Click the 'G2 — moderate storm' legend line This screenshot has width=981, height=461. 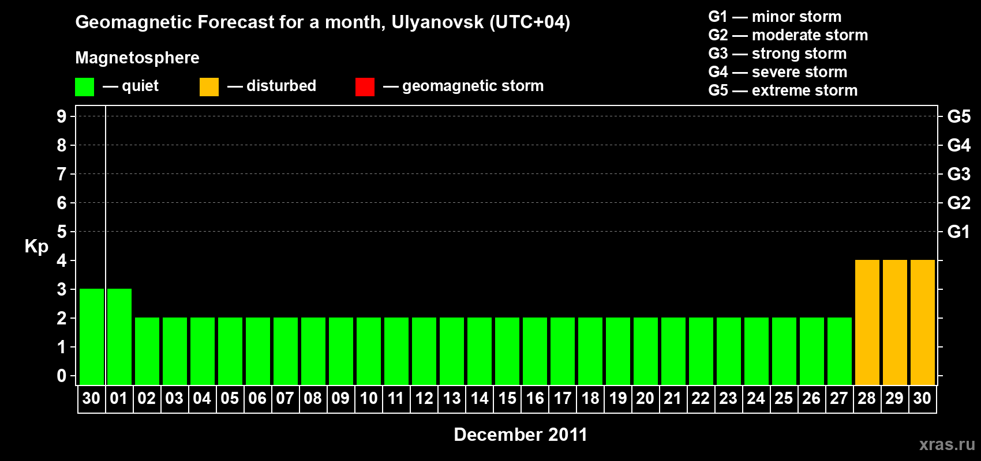click(x=788, y=35)
